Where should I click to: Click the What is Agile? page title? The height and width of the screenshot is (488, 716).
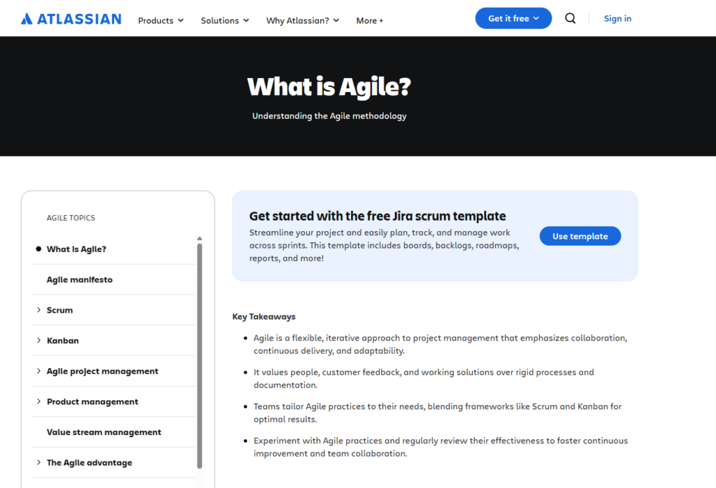click(x=329, y=87)
